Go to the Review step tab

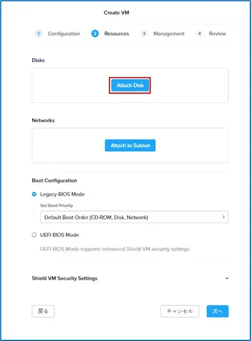point(217,34)
